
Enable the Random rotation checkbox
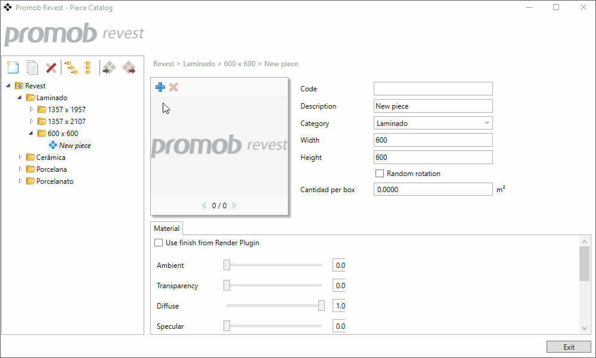379,174
